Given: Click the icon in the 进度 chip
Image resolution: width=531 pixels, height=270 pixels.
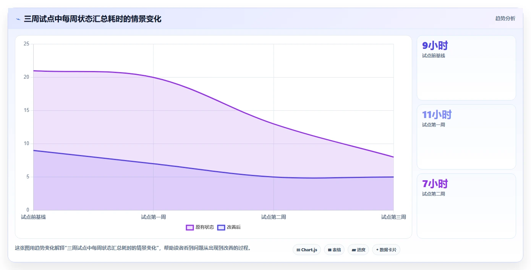Looking at the screenshot, I should 354,250.
